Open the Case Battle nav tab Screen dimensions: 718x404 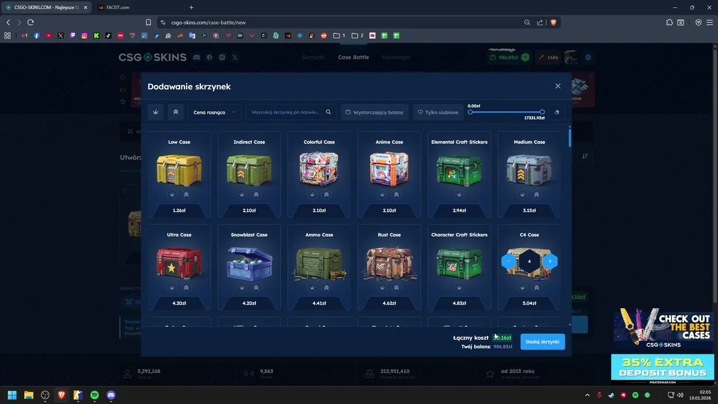353,57
